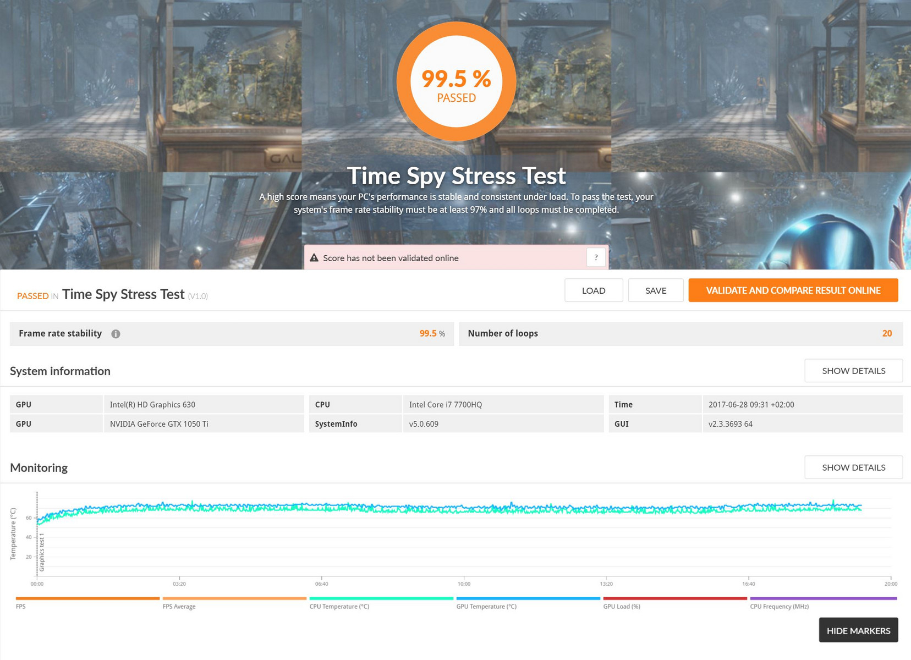Select the Intel Core i7 7700HQ entry
The height and width of the screenshot is (660, 911).
point(445,405)
